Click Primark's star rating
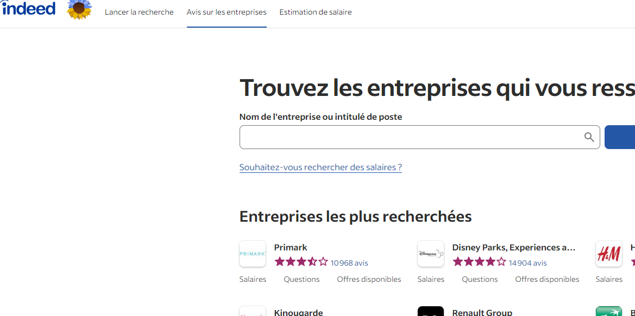This screenshot has width=635, height=316. coord(301,262)
